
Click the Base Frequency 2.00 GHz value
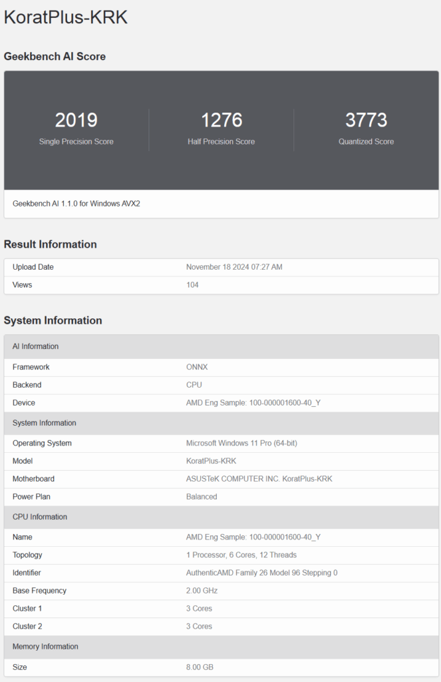[x=202, y=591]
